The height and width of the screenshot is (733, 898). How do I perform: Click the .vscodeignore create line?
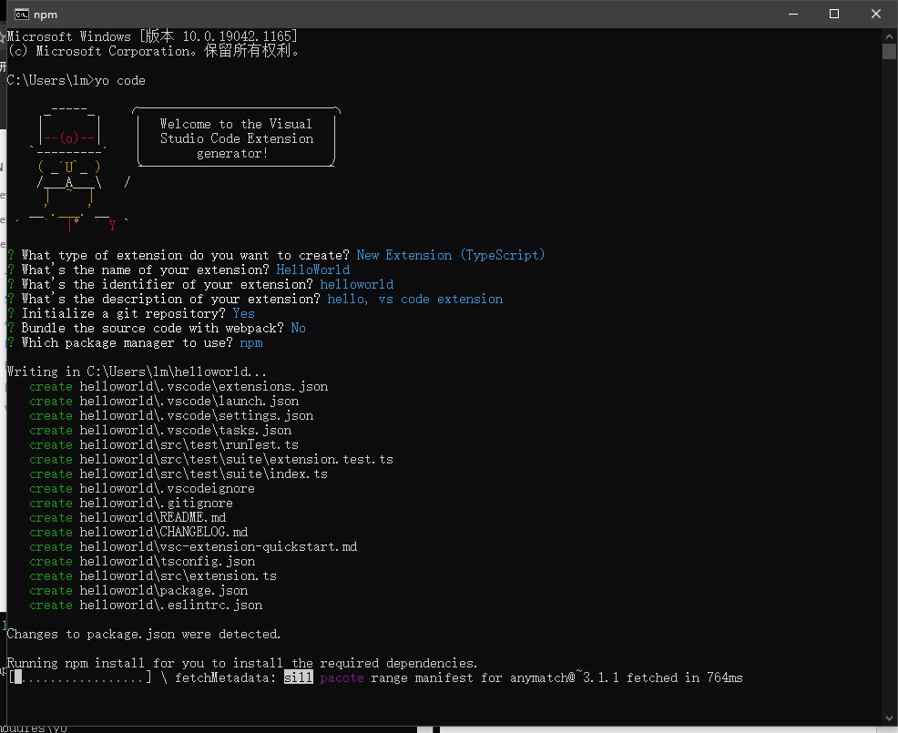coord(142,488)
